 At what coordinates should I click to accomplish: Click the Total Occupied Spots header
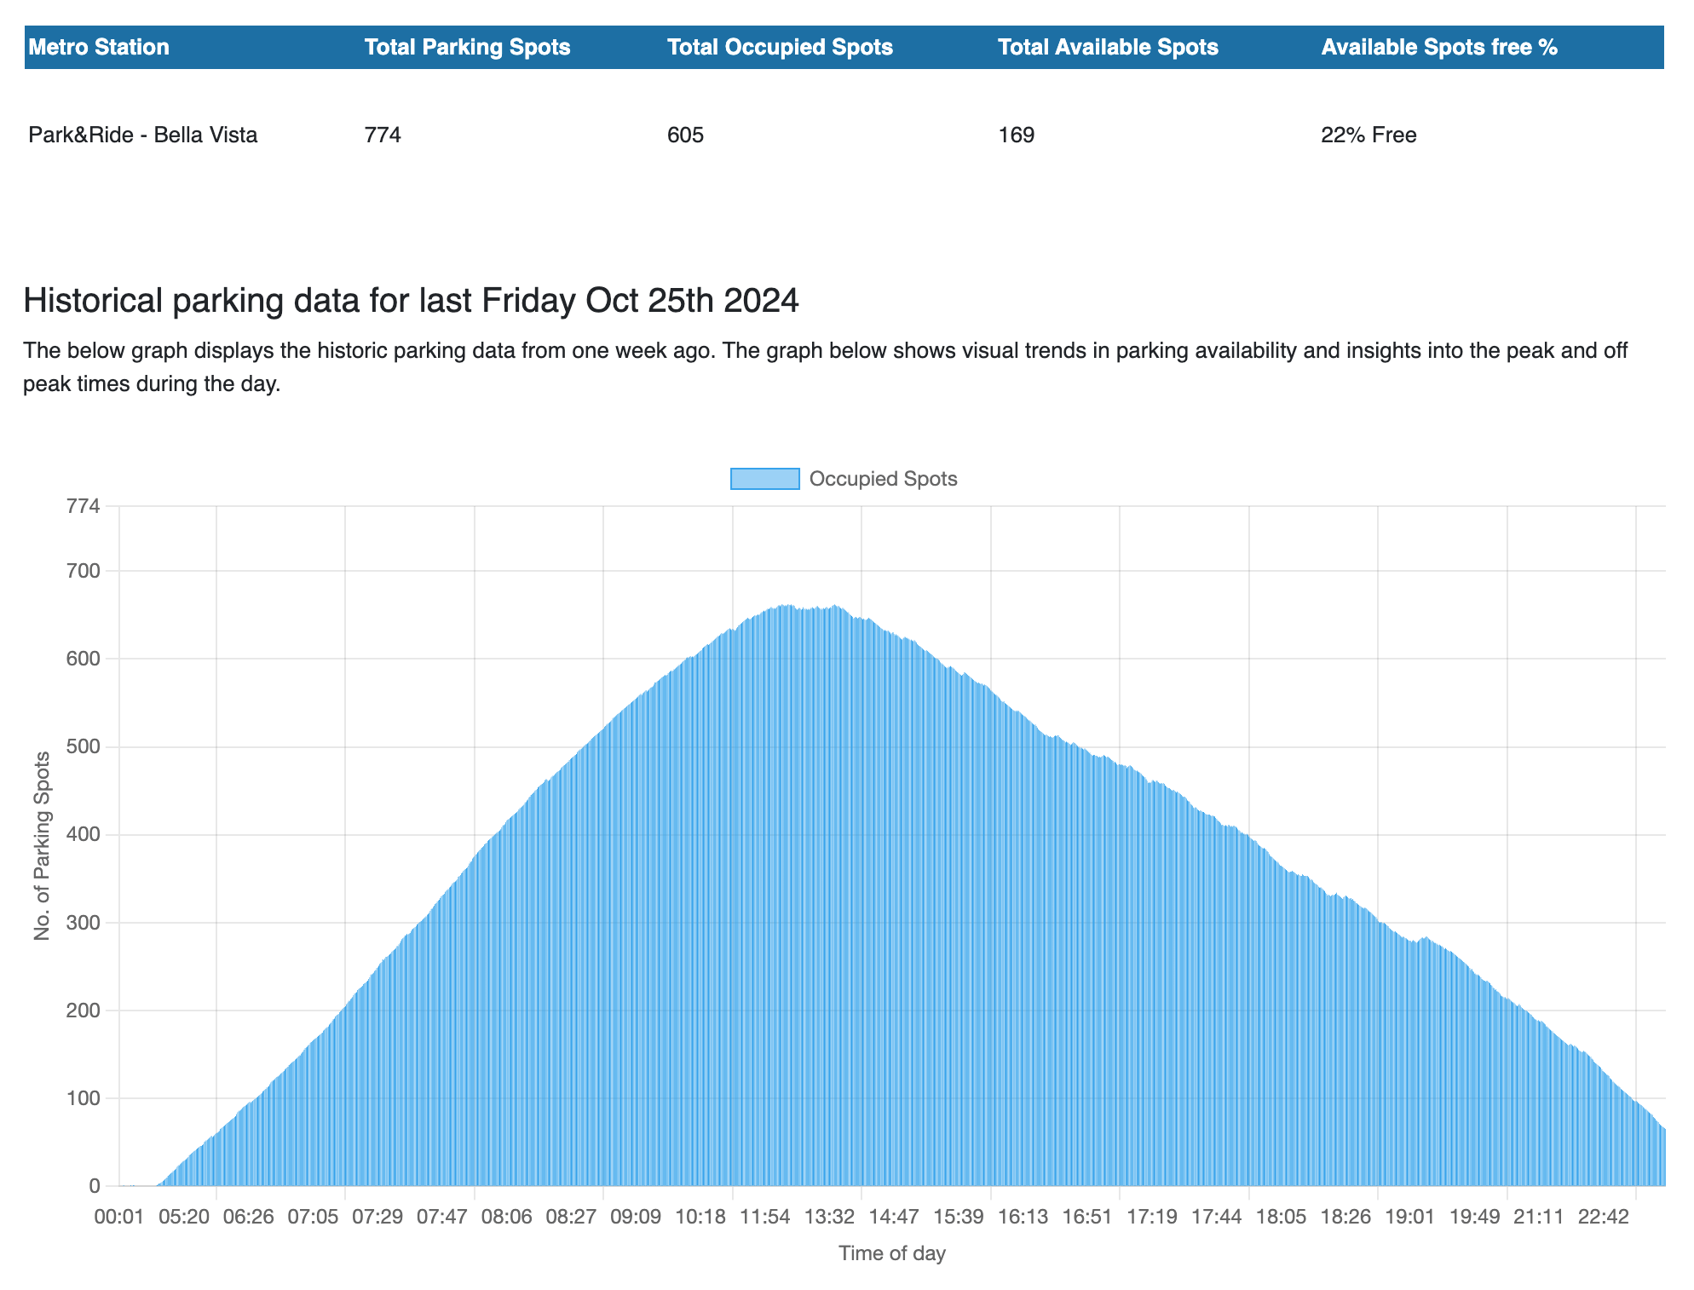[780, 47]
